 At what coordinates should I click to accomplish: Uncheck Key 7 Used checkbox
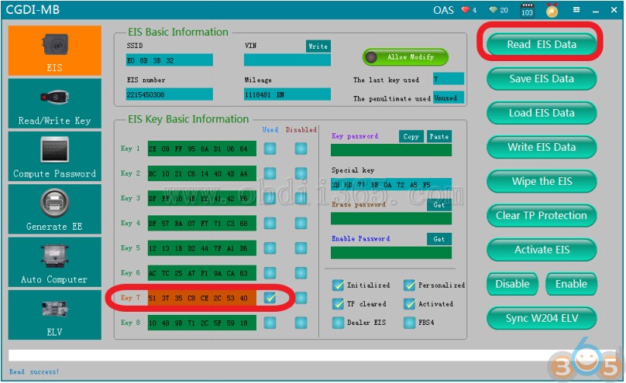click(270, 298)
